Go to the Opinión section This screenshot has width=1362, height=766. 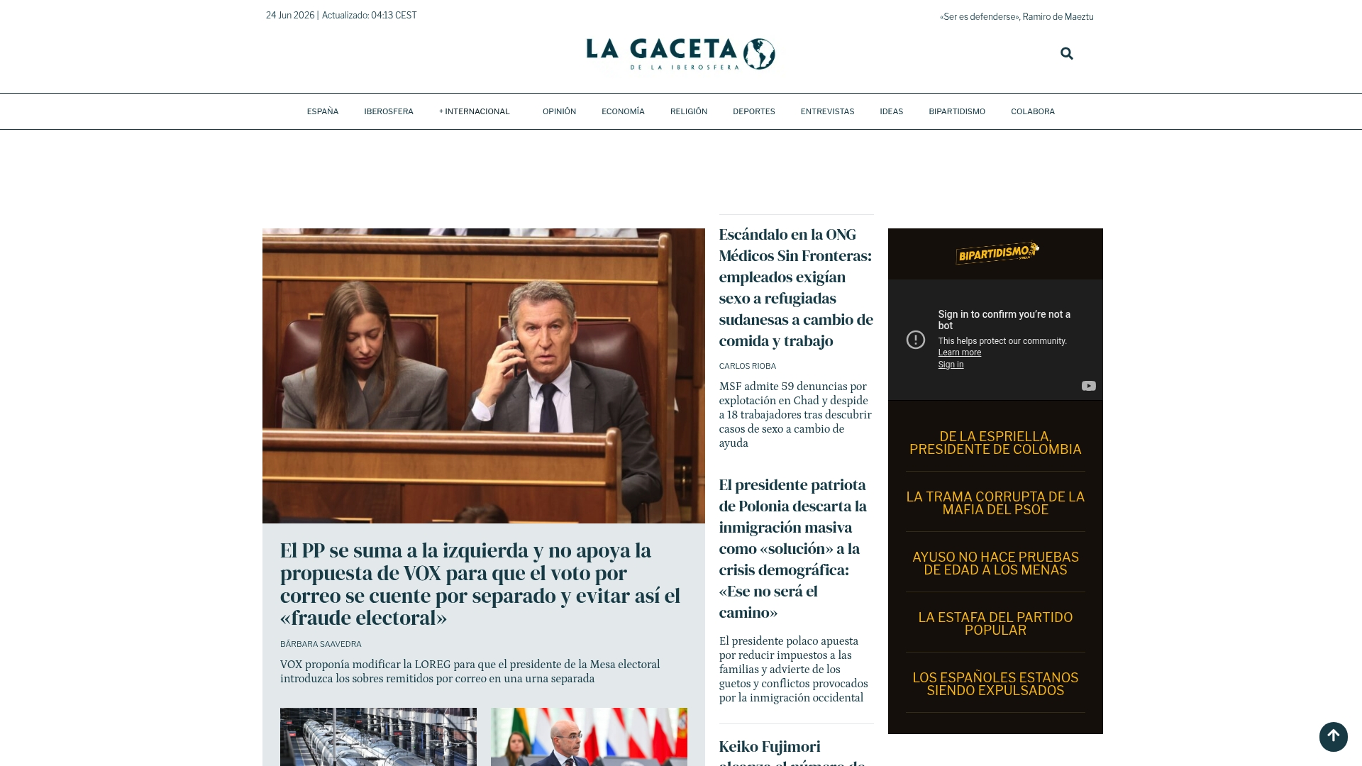click(x=559, y=111)
